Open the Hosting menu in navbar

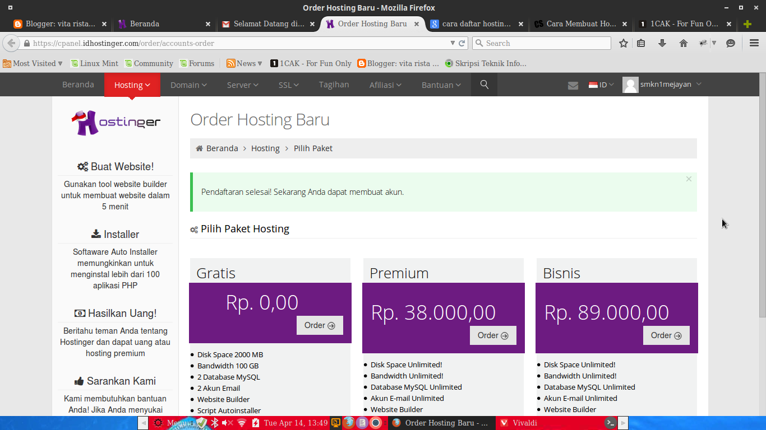(x=132, y=85)
